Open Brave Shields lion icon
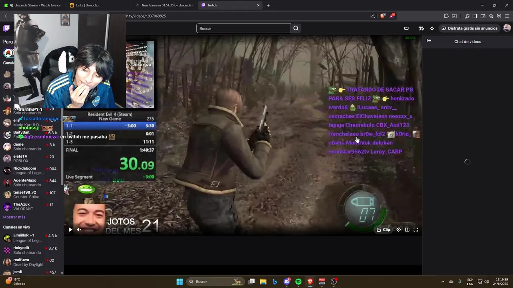Image resolution: width=513 pixels, height=288 pixels. pos(382,16)
